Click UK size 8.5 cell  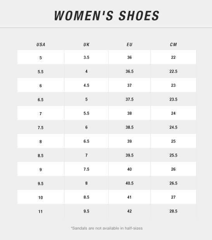tap(86, 197)
